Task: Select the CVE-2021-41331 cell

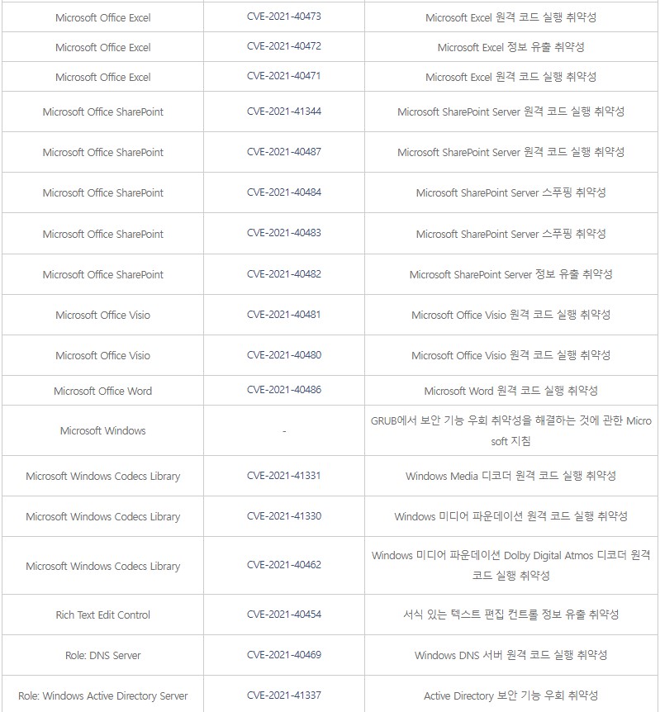Action: point(284,476)
